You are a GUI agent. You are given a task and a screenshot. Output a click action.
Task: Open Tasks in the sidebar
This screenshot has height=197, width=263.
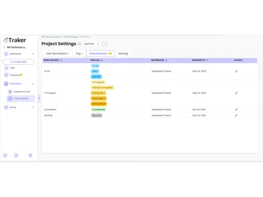[x=12, y=68]
